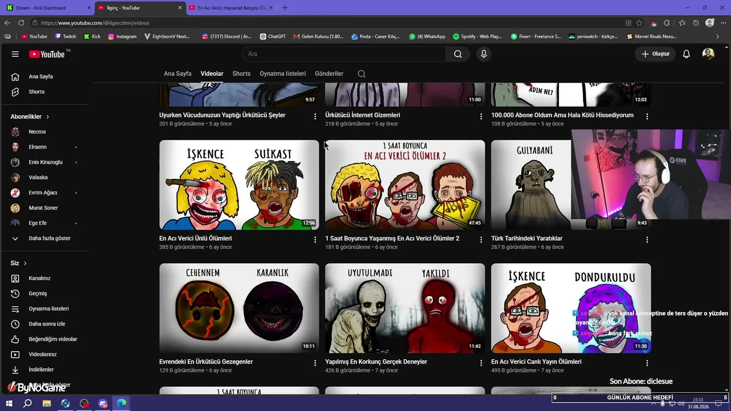Show overflow bookmarks chevron
The height and width of the screenshot is (411, 731).
(718, 37)
